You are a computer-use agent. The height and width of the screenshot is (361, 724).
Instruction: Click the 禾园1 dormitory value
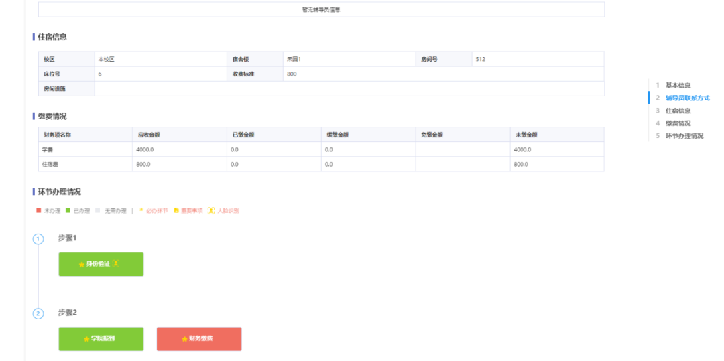click(294, 59)
